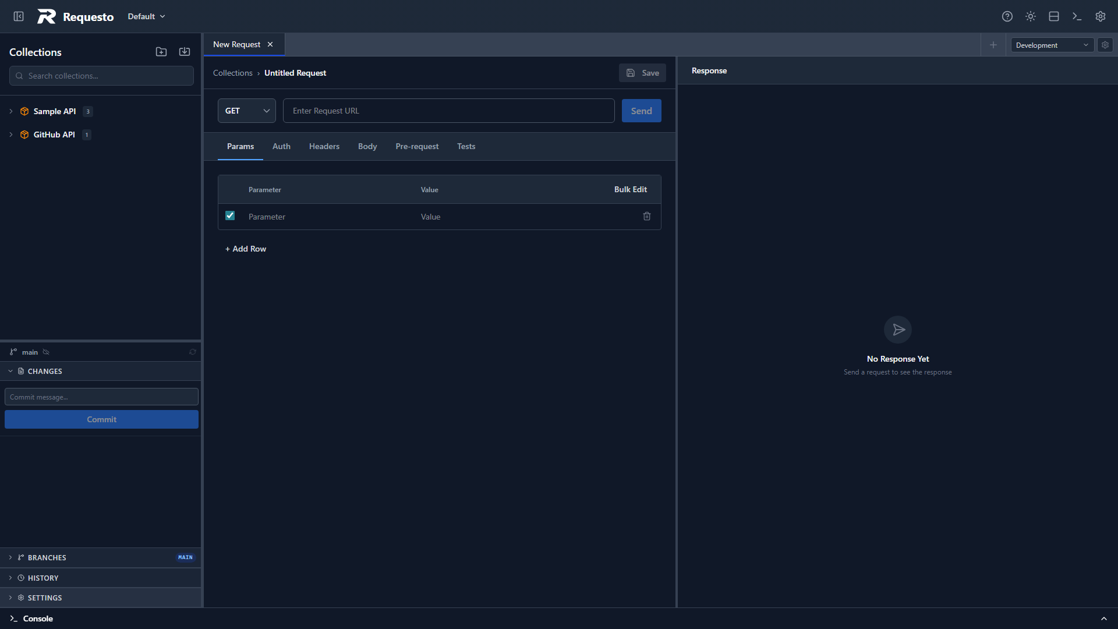The height and width of the screenshot is (629, 1118).
Task: Open the Default workspace dropdown
Action: click(x=146, y=16)
